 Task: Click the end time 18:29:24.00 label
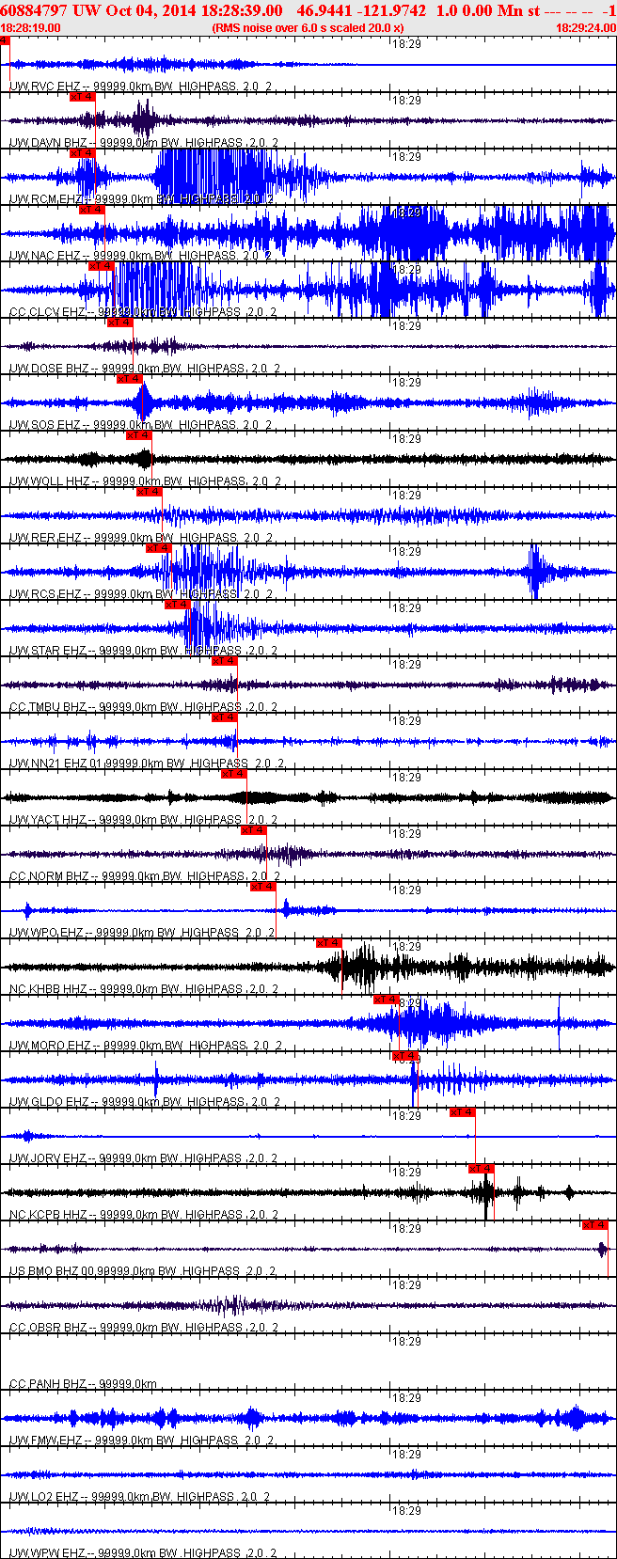(585, 28)
